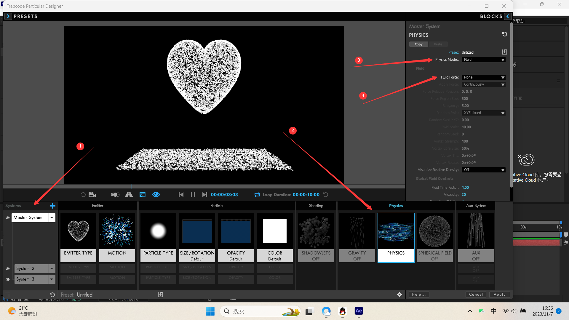Viewport: 569px width, 320px height.
Task: Select the MOTION block
Action: [117, 238]
